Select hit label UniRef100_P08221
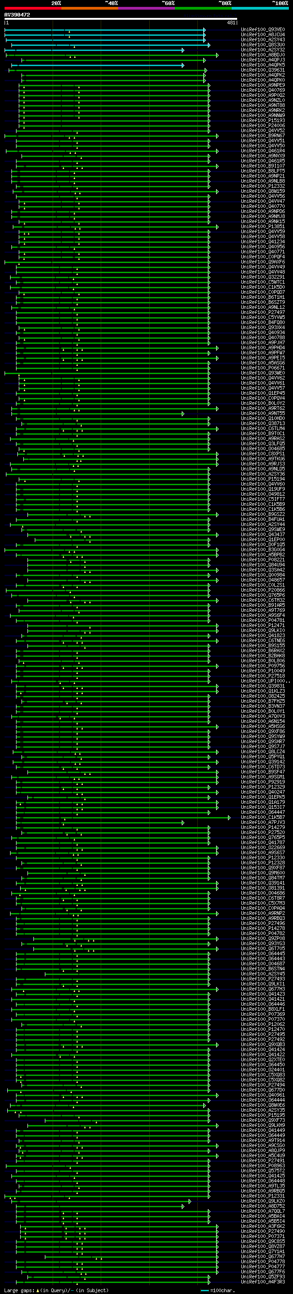The height and width of the screenshot is (1294, 293). point(263,560)
